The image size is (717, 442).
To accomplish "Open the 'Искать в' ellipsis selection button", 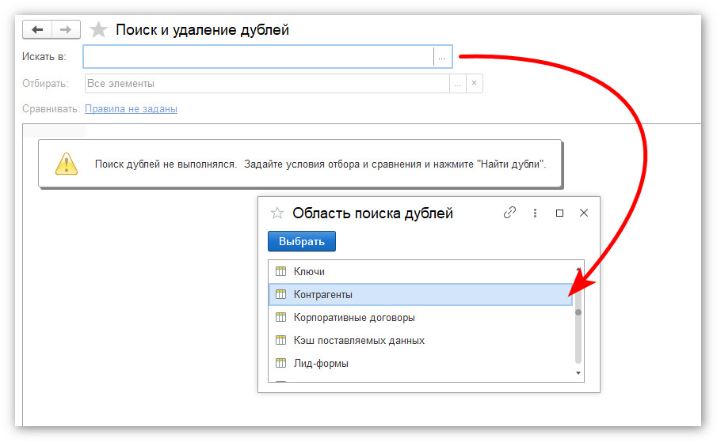I will point(442,57).
